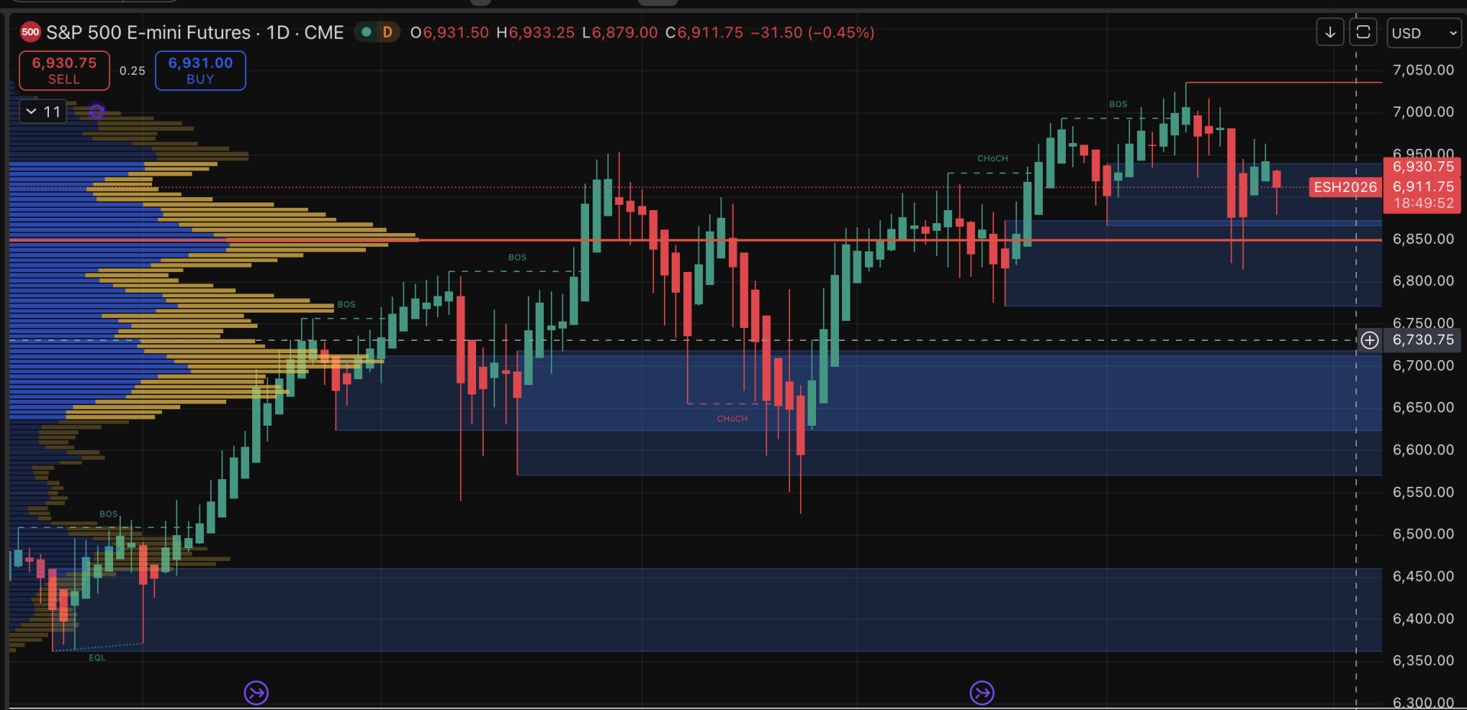Click the 0.25 spread value
The image size is (1467, 710).
point(132,70)
